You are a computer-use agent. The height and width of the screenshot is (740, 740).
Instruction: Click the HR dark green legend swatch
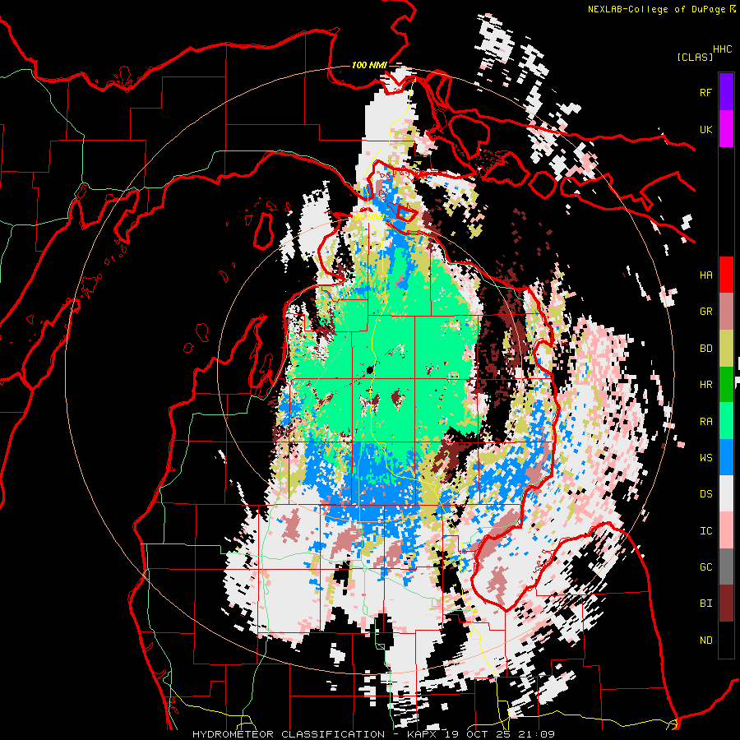click(x=726, y=385)
